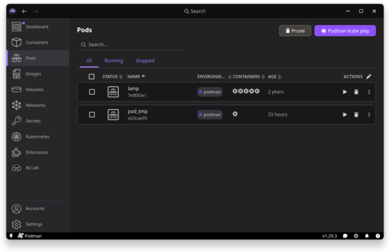Start the lamp pod
This screenshot has height=252, width=390.
[x=344, y=92]
